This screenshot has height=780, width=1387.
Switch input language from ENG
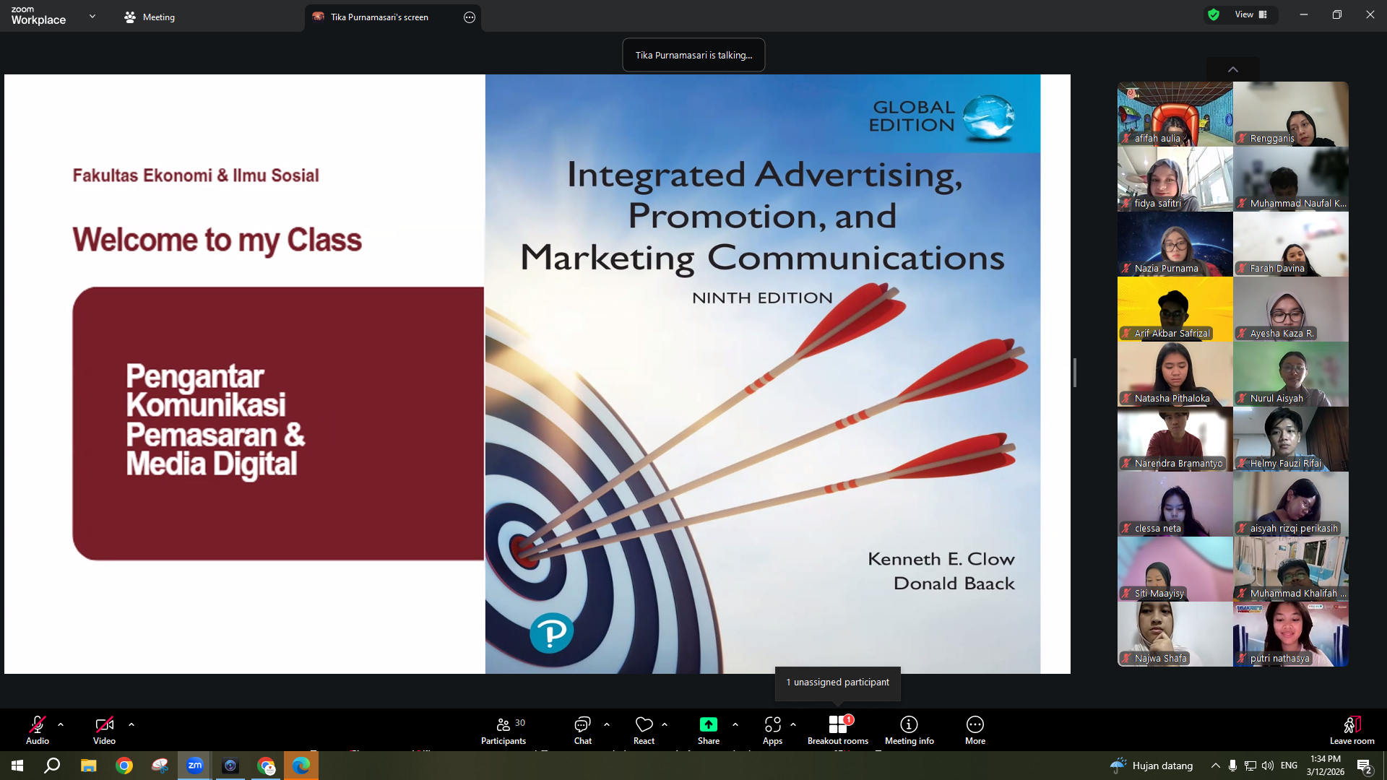point(1289,766)
